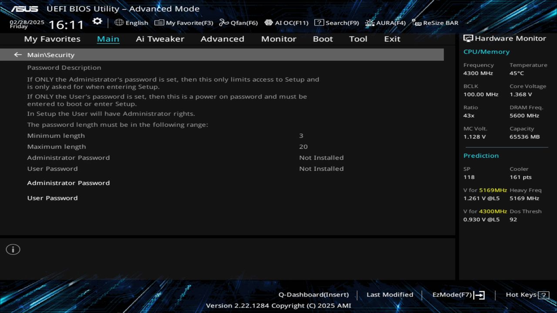Viewport: 557px width, 313px height.
Task: Click the EzMode(F7) exit arrow icon
Action: (479, 295)
